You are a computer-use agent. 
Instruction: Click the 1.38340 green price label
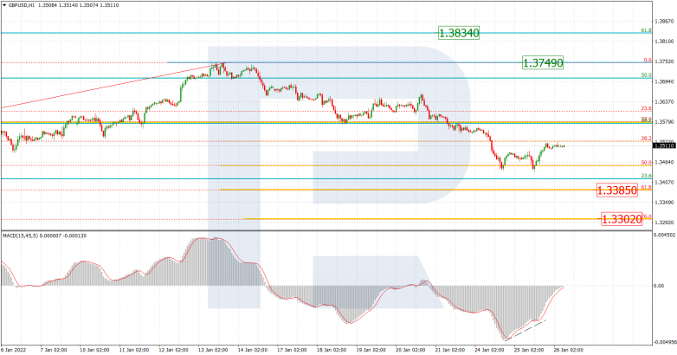[459, 33]
